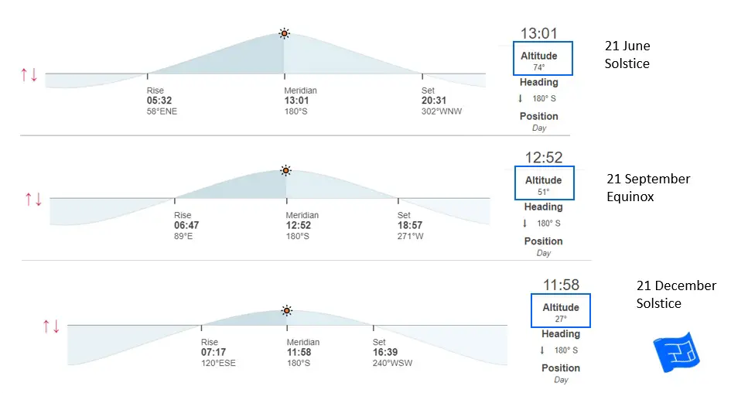Click the Rise 06:47 marker label
The image size is (731, 393).
click(186, 225)
